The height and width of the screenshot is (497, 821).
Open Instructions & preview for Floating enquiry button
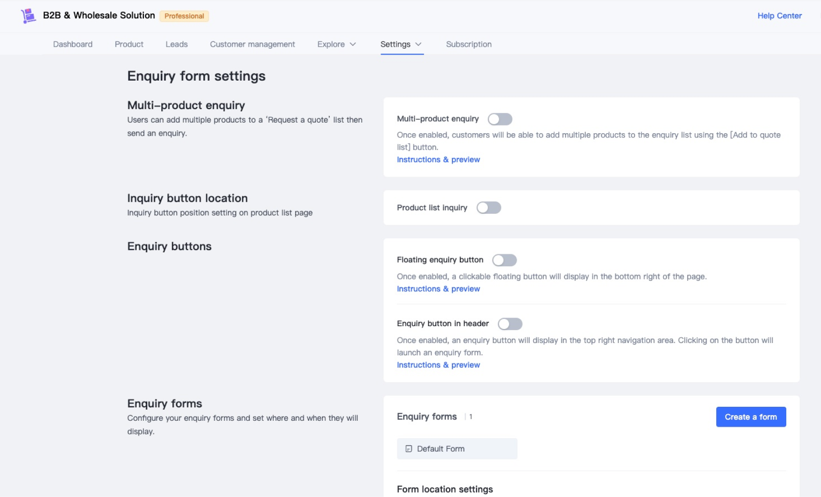tap(438, 289)
